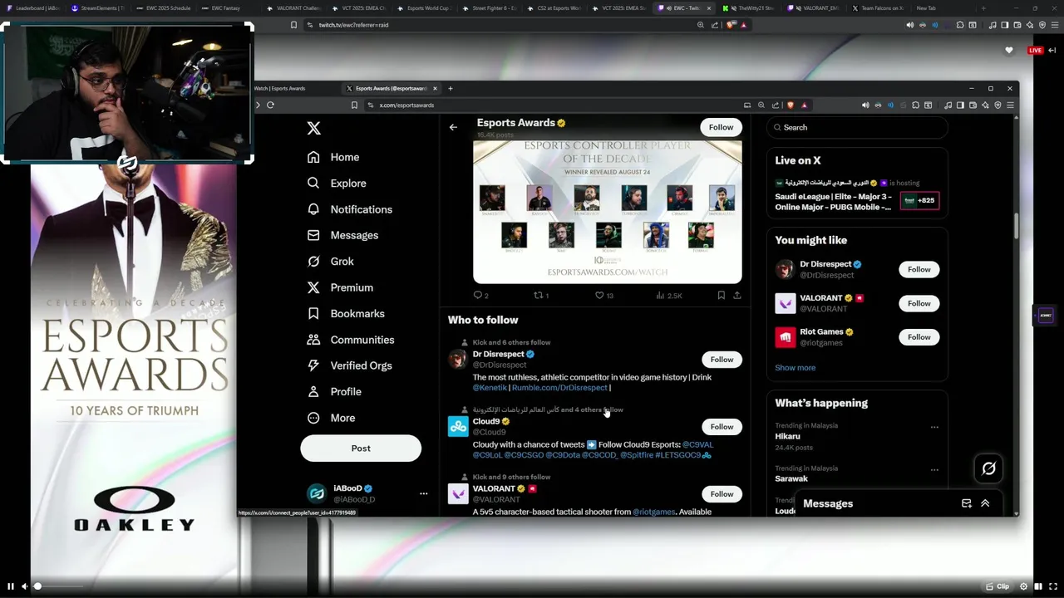Open more options for Sarawak trend
Screen dimensions: 1064x598
934,469
